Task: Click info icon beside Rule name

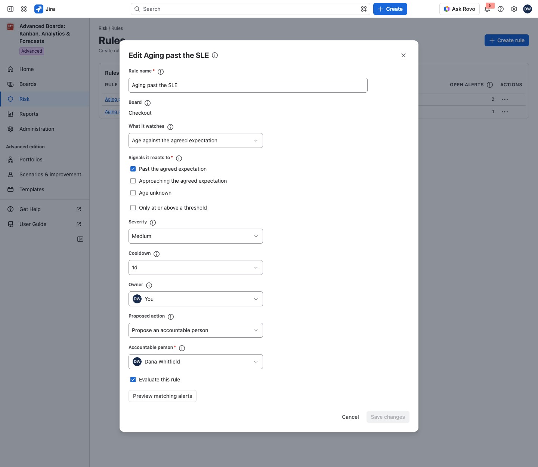Action: pyautogui.click(x=161, y=71)
